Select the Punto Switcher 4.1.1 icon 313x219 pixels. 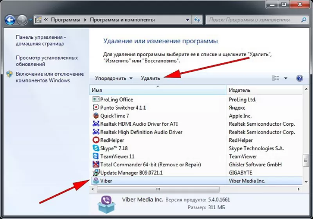[96, 107]
